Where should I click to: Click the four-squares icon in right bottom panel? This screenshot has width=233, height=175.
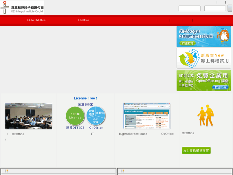click(x=123, y=171)
